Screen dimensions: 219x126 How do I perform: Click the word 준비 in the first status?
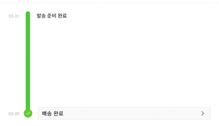(x=52, y=15)
